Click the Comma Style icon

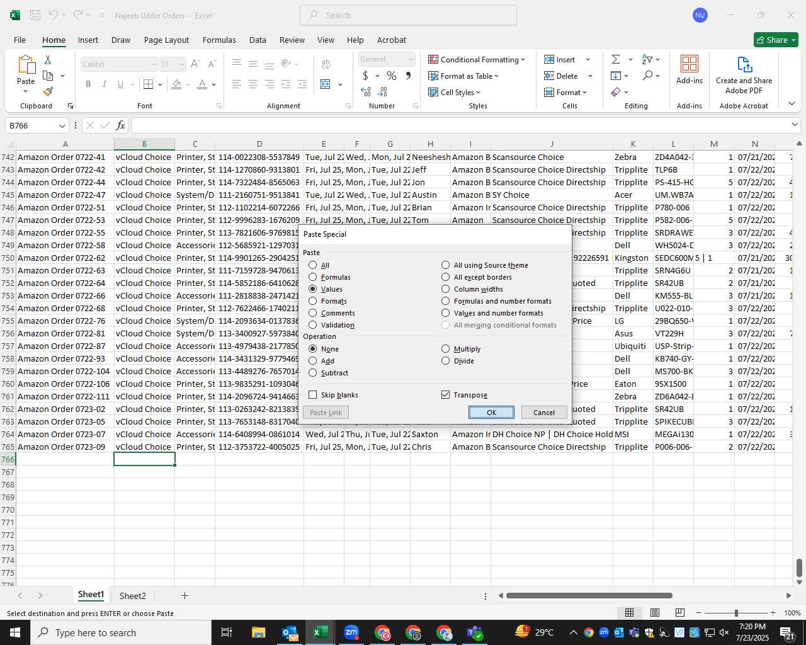point(408,76)
